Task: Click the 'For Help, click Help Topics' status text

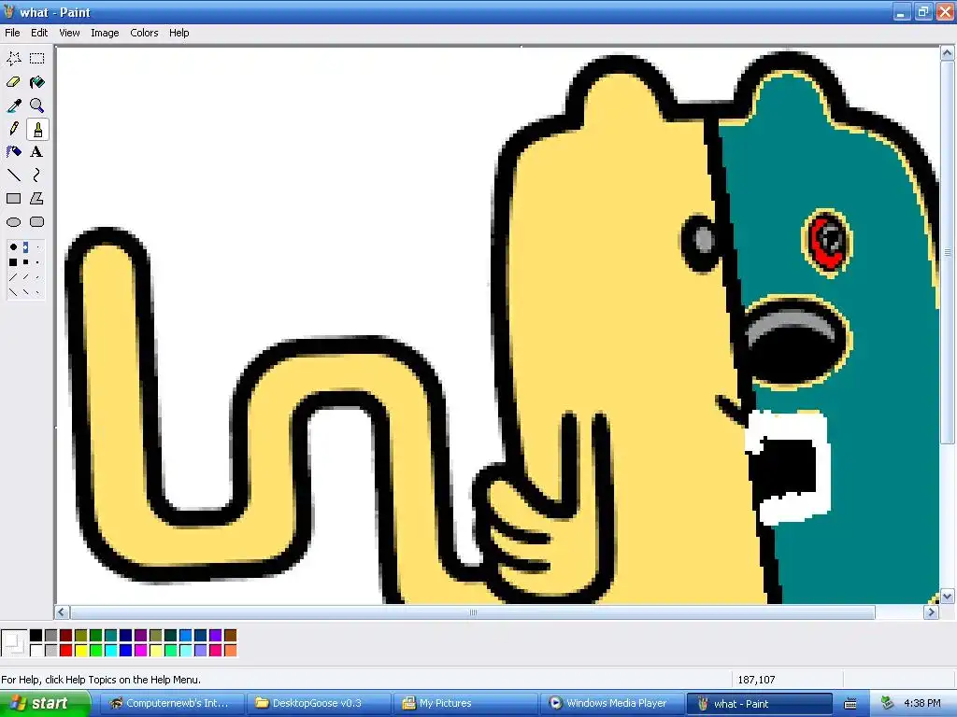Action: click(101, 680)
